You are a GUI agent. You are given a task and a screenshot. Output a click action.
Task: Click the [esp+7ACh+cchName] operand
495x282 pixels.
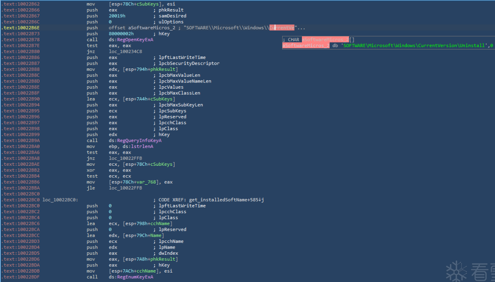tap(134, 271)
